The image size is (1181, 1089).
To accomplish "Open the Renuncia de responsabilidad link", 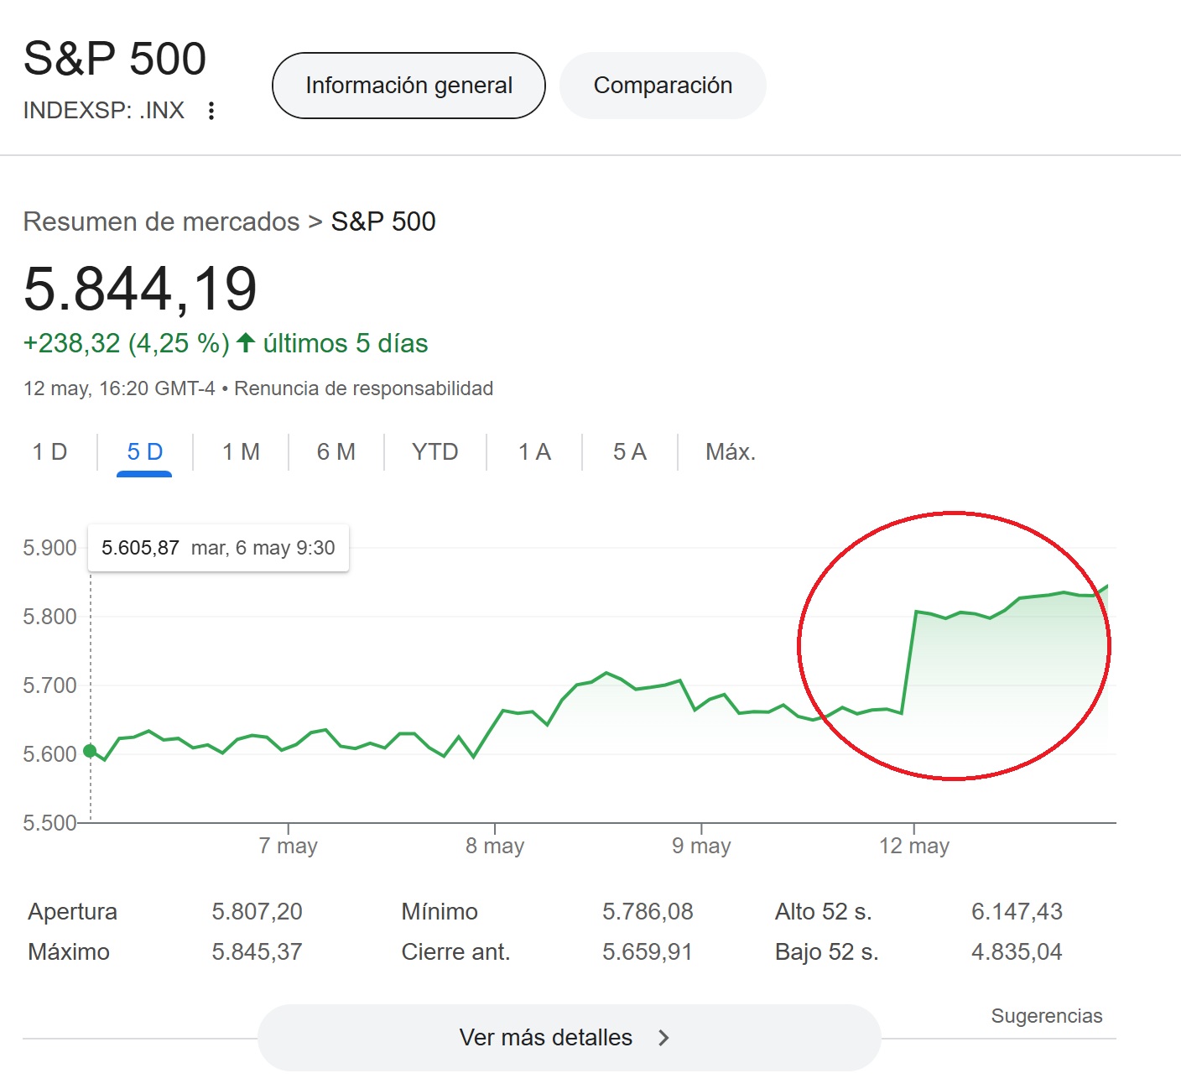I will (363, 388).
